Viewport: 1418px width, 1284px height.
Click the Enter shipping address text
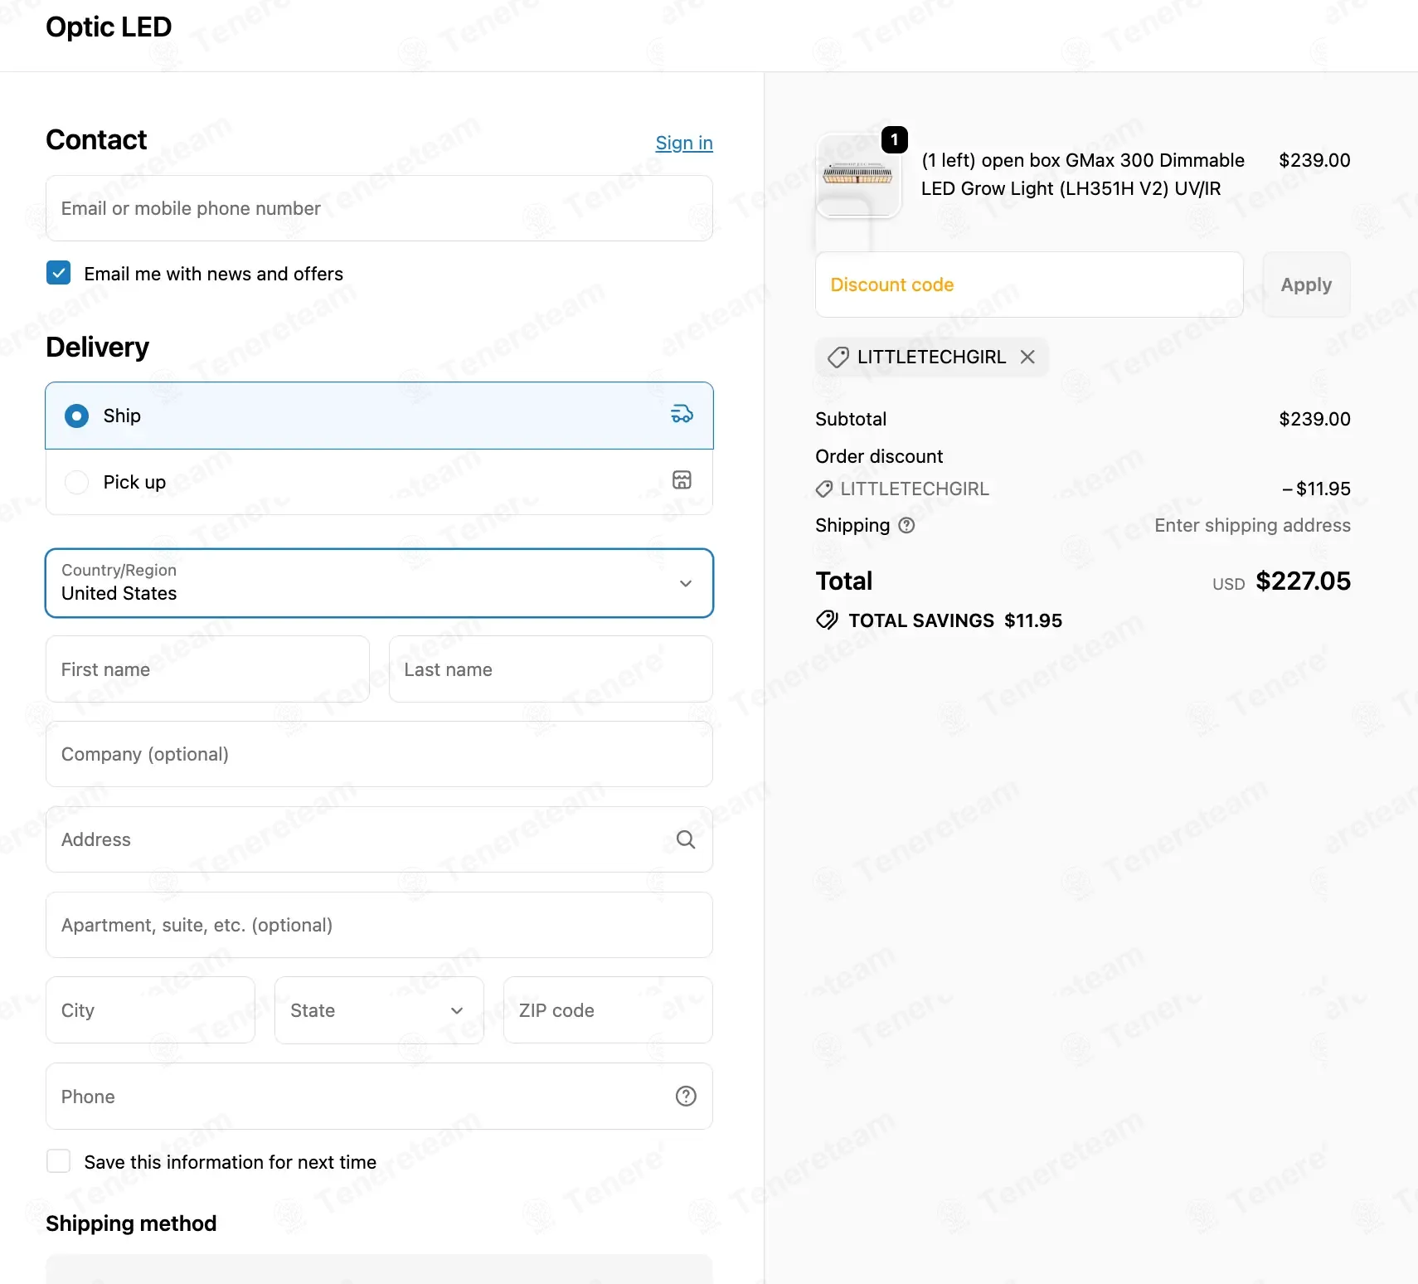tap(1252, 525)
